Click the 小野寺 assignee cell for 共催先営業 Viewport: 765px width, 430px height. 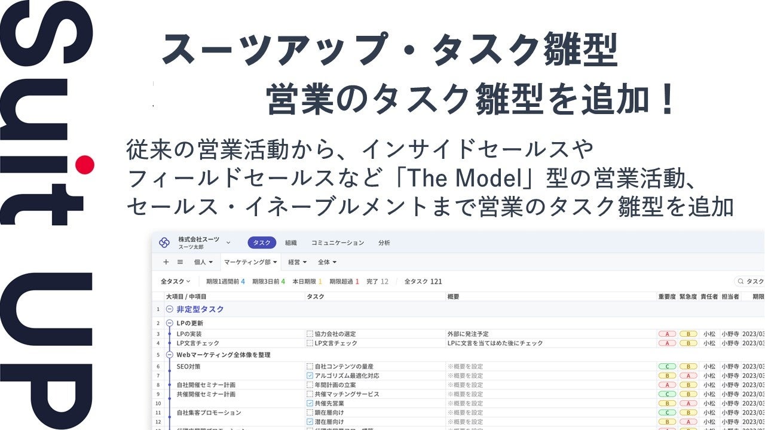click(730, 404)
